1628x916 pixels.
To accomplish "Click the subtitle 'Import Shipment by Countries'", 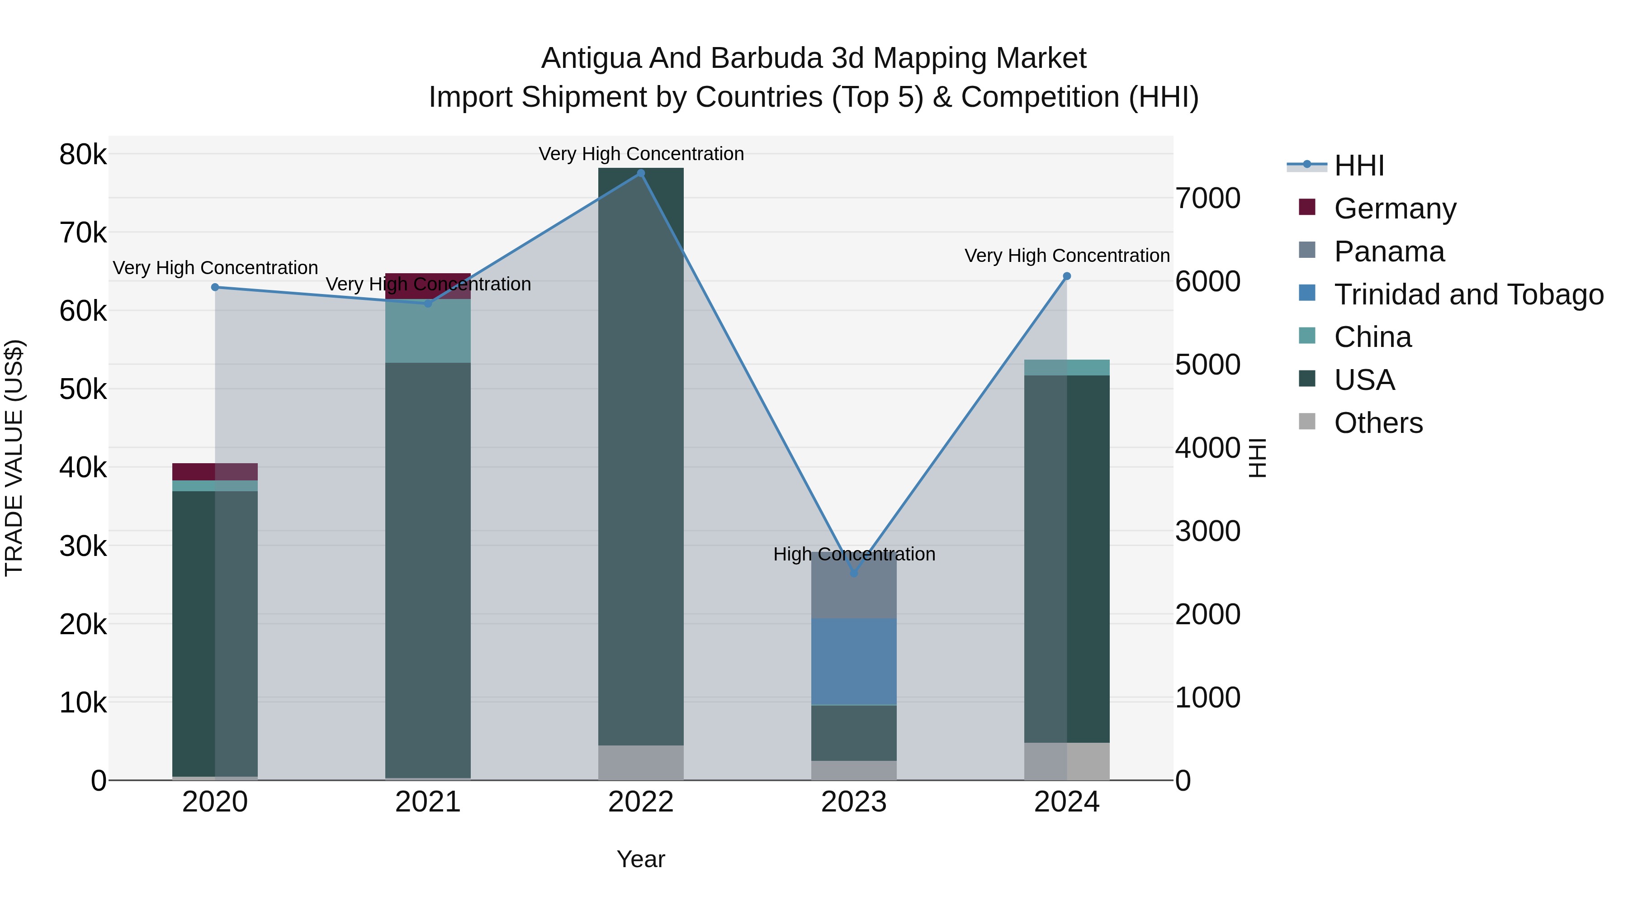I will tap(625, 97).
